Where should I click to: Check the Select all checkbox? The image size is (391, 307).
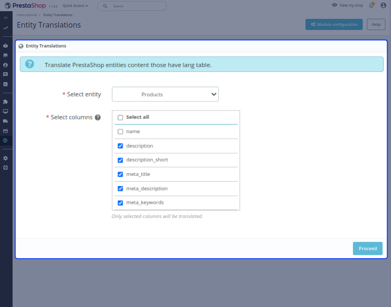120,118
